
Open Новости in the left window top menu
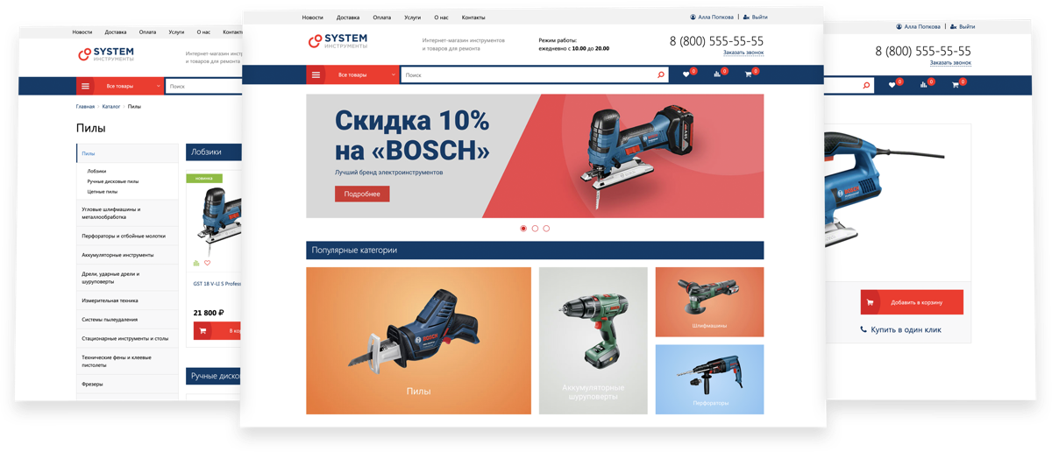click(82, 32)
